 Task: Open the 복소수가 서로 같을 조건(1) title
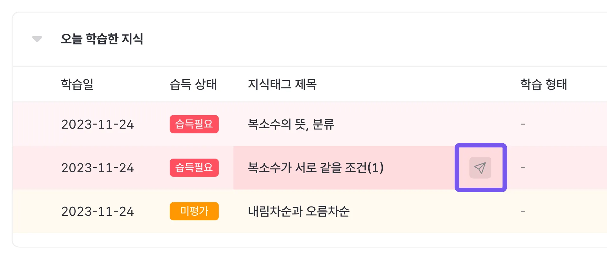click(315, 168)
